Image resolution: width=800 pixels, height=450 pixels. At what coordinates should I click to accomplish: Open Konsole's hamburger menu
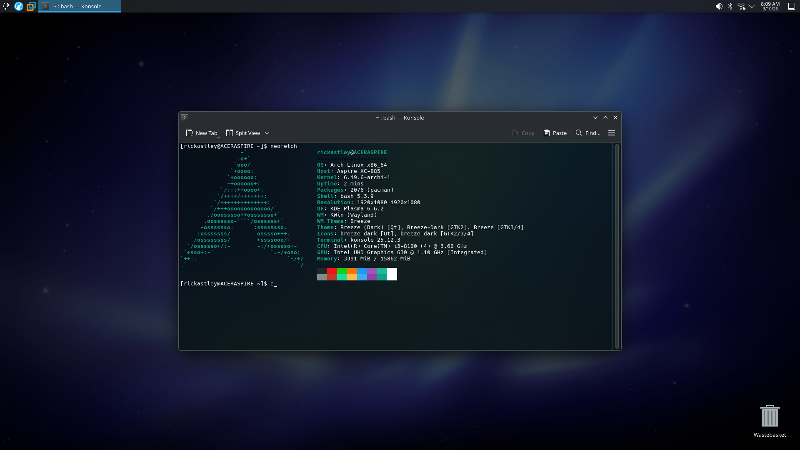pos(612,133)
